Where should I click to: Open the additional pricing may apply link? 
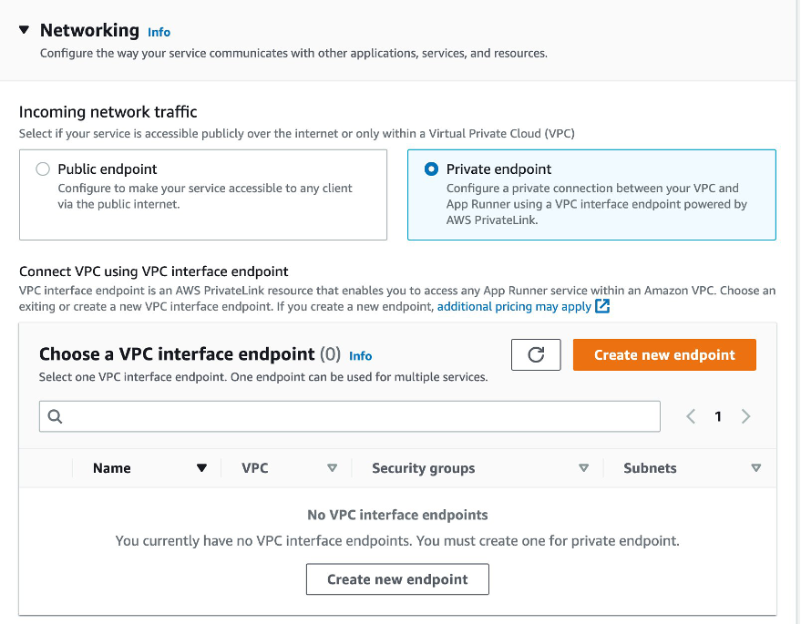coord(518,307)
